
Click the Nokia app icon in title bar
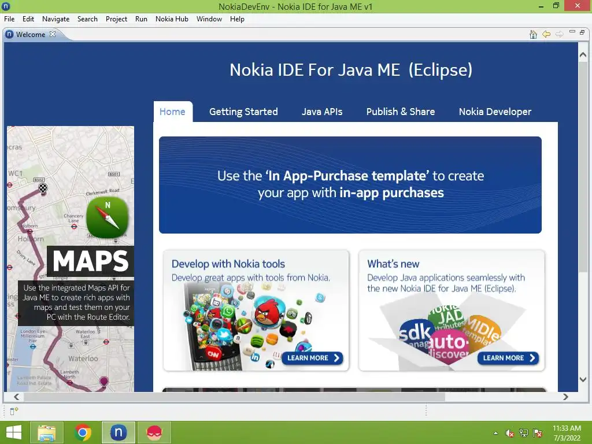[x=6, y=6]
